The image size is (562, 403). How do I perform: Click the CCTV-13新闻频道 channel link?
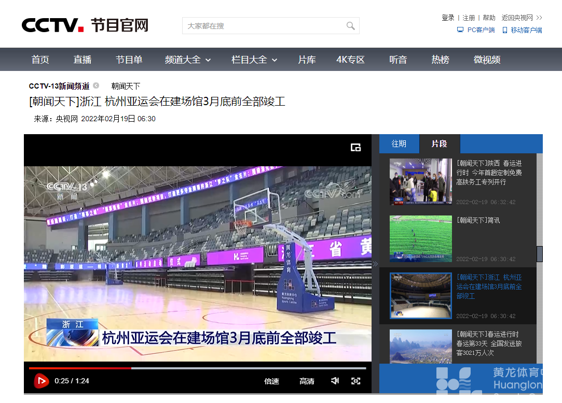tap(59, 86)
